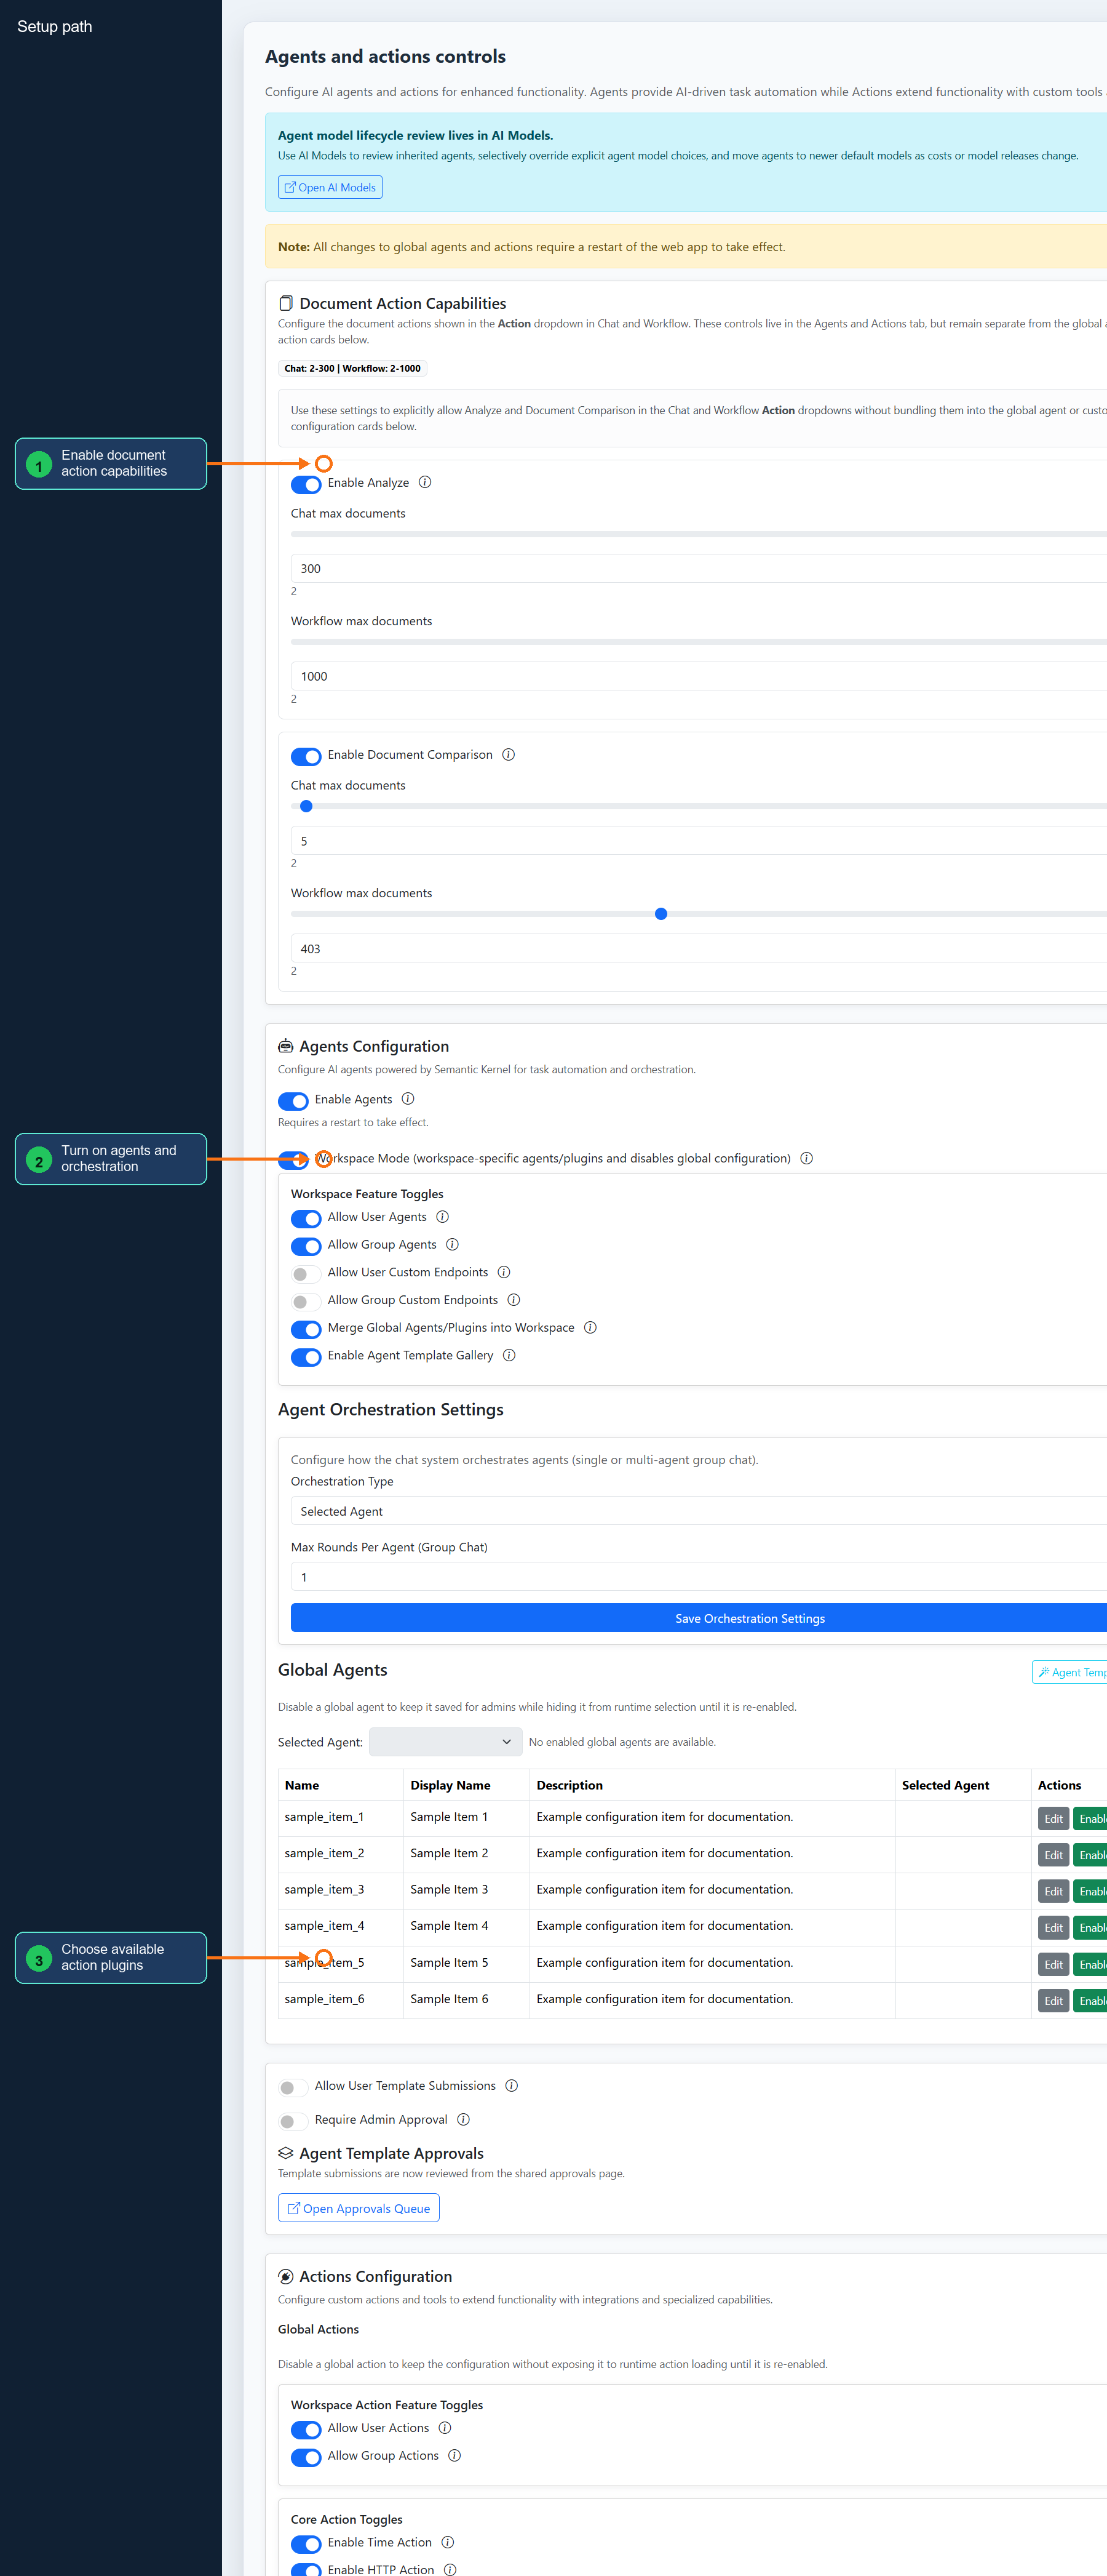1107x2576 pixels.
Task: Show info for Enable HTTP Action
Action: pos(450,2569)
